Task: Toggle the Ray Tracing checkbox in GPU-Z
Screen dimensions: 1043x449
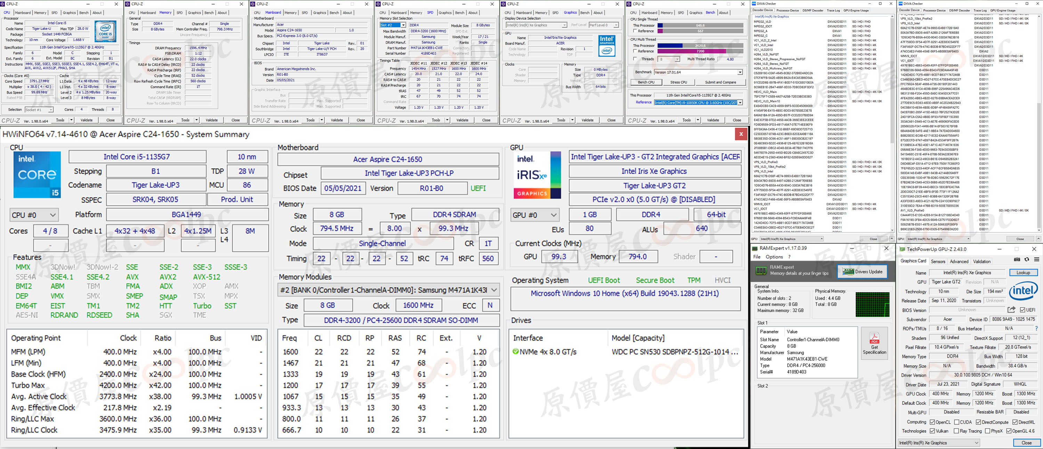Action: [x=956, y=431]
